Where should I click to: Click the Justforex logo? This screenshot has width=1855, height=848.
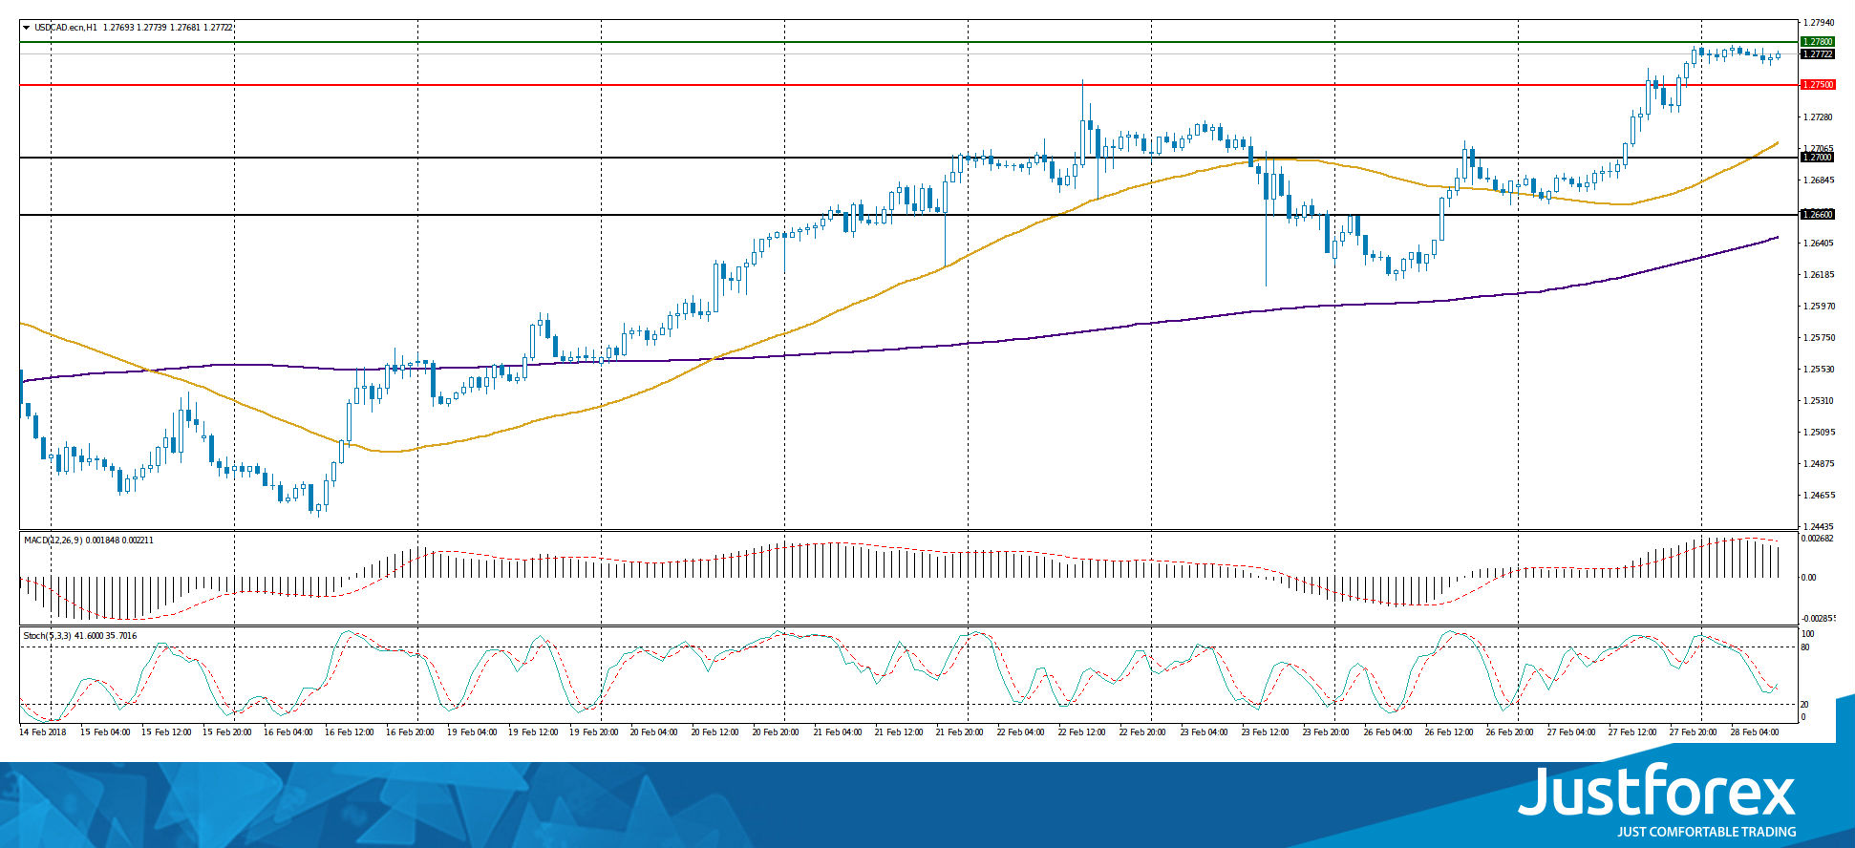(x=1657, y=792)
